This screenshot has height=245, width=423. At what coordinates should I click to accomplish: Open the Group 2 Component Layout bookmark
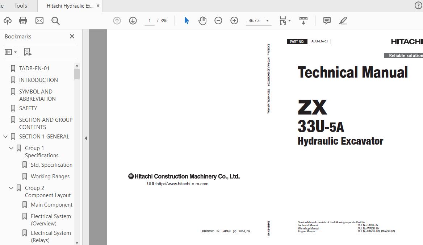coord(48,192)
